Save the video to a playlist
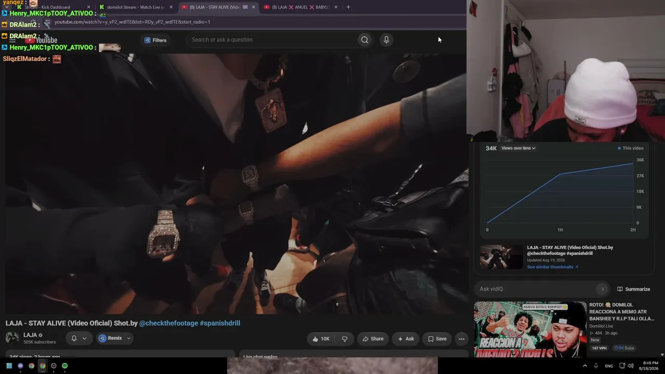 click(437, 339)
